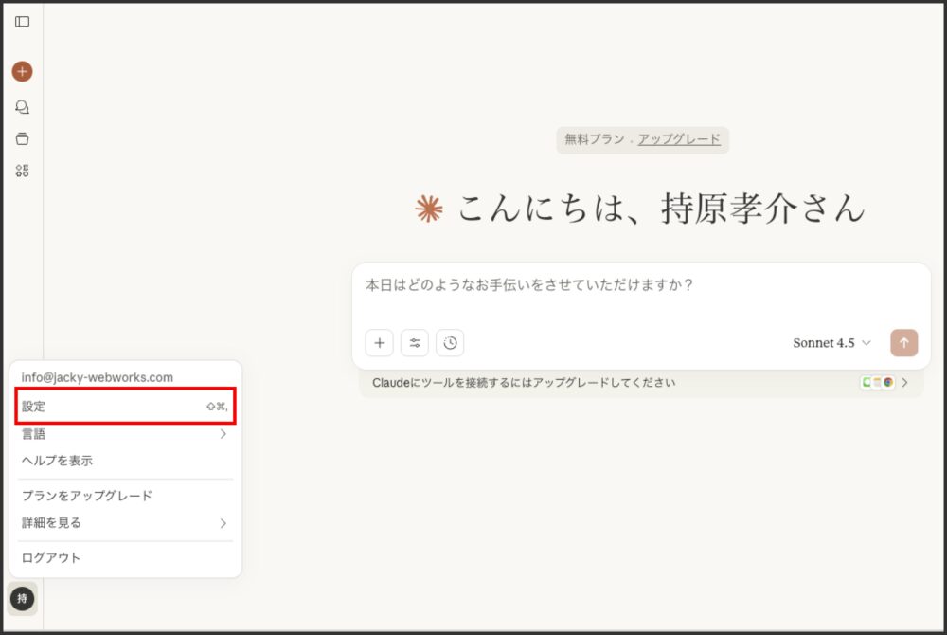Expand the 詳細を見る submenu
Screen dimensions: 947x635
(x=125, y=522)
